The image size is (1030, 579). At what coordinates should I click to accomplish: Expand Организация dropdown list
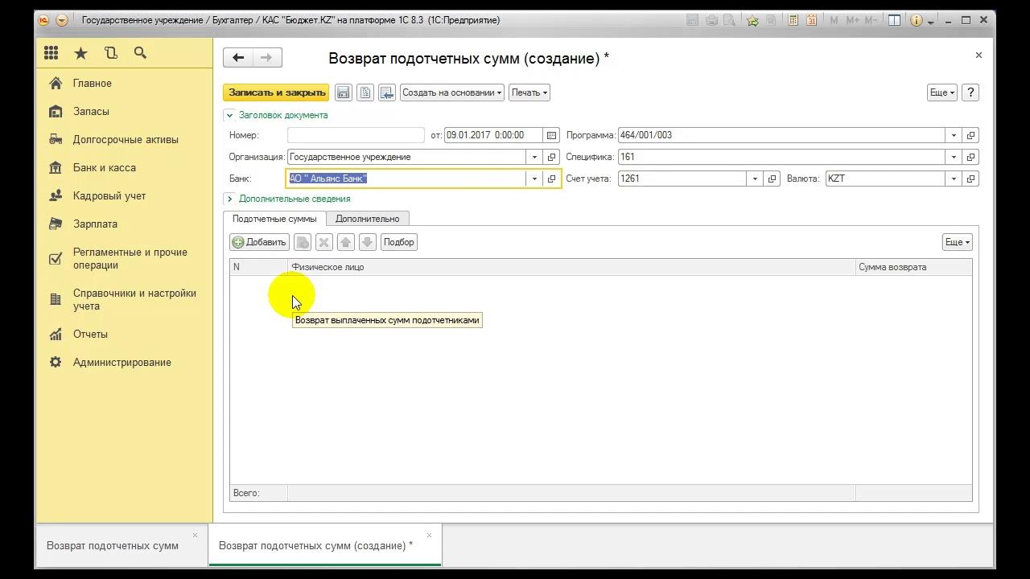click(x=534, y=157)
